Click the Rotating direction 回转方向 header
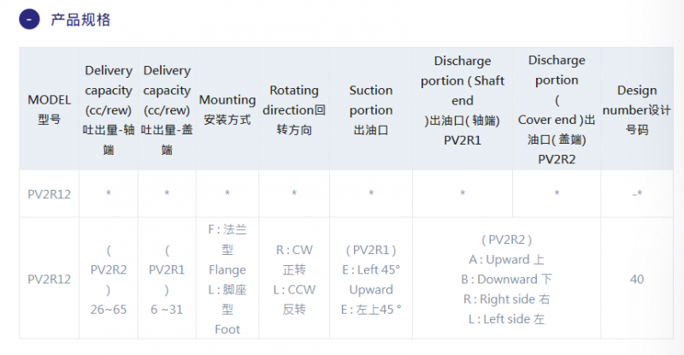The width and height of the screenshot is (684, 355). coord(294,109)
